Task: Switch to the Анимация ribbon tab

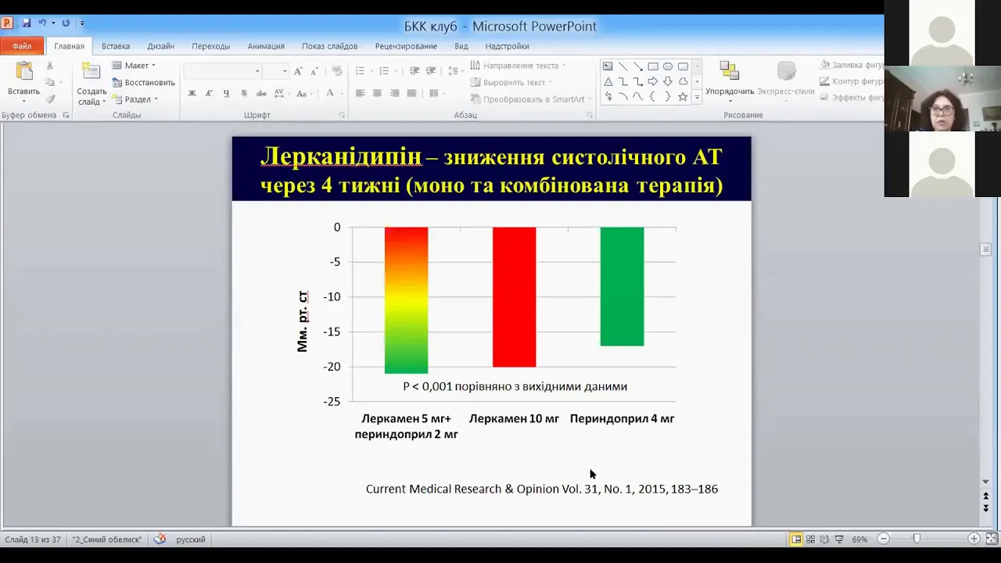Action: pyautogui.click(x=266, y=46)
